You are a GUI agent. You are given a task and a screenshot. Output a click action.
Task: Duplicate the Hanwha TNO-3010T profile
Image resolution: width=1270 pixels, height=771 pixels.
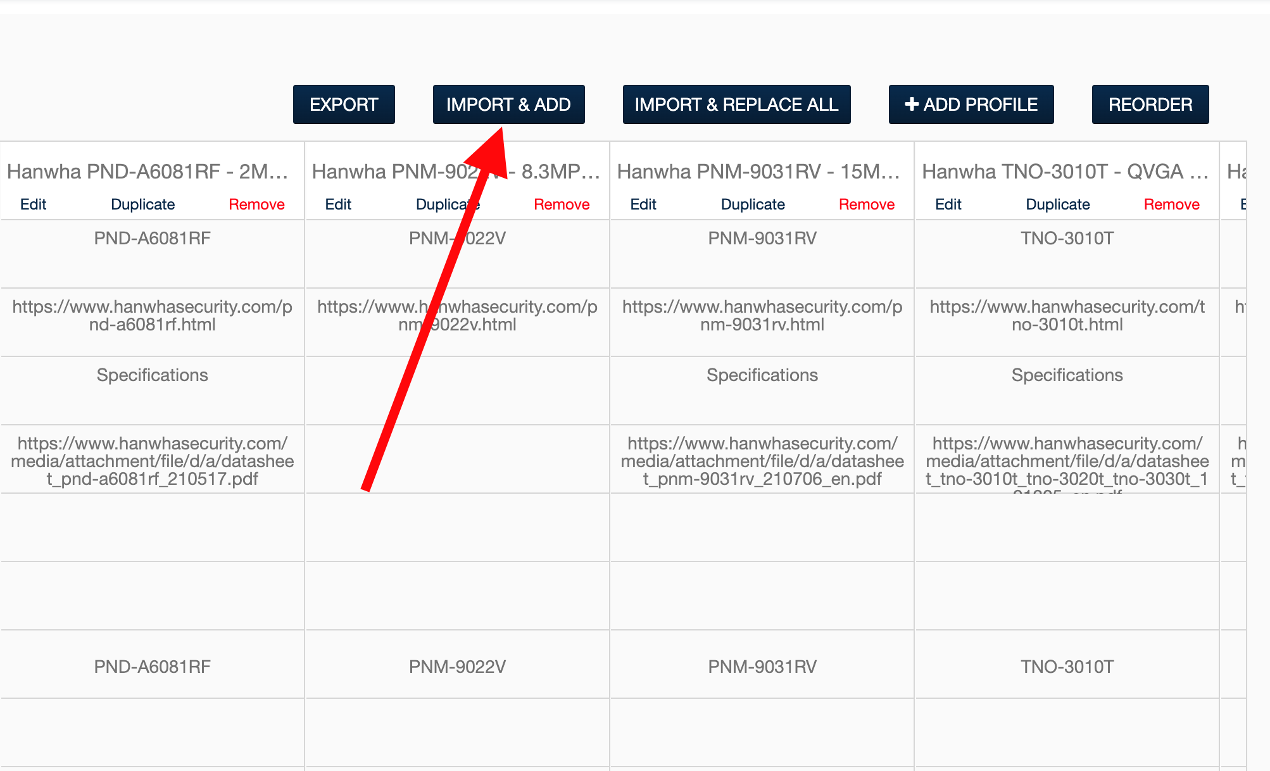point(1057,204)
